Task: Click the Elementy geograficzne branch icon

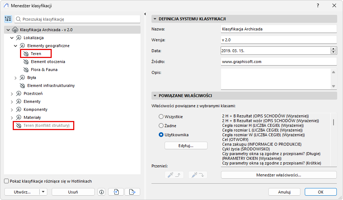Action: tap(22, 46)
